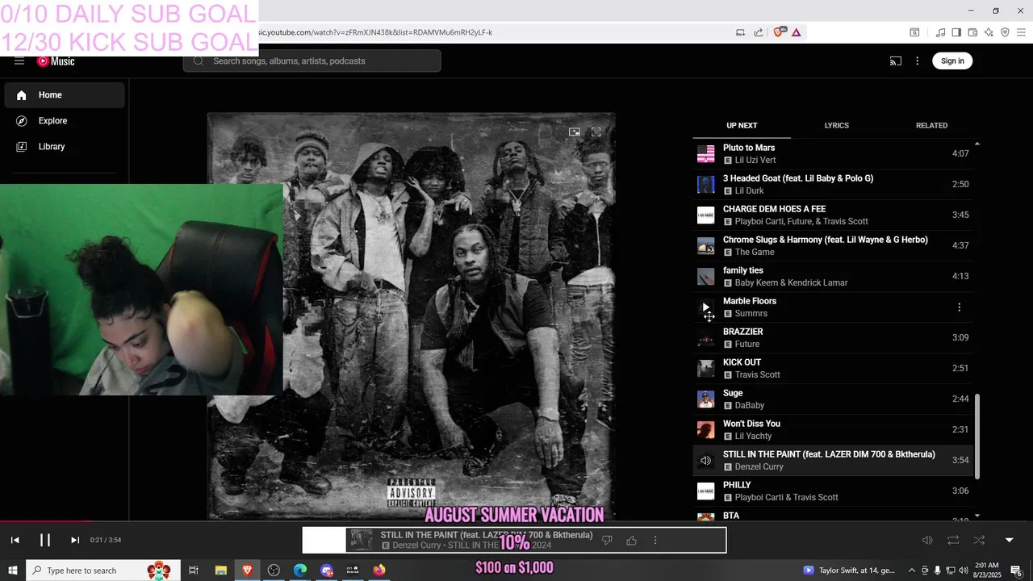This screenshot has width=1033, height=581.
Task: Select KICK OUT by Travis Scott
Action: [x=834, y=368]
